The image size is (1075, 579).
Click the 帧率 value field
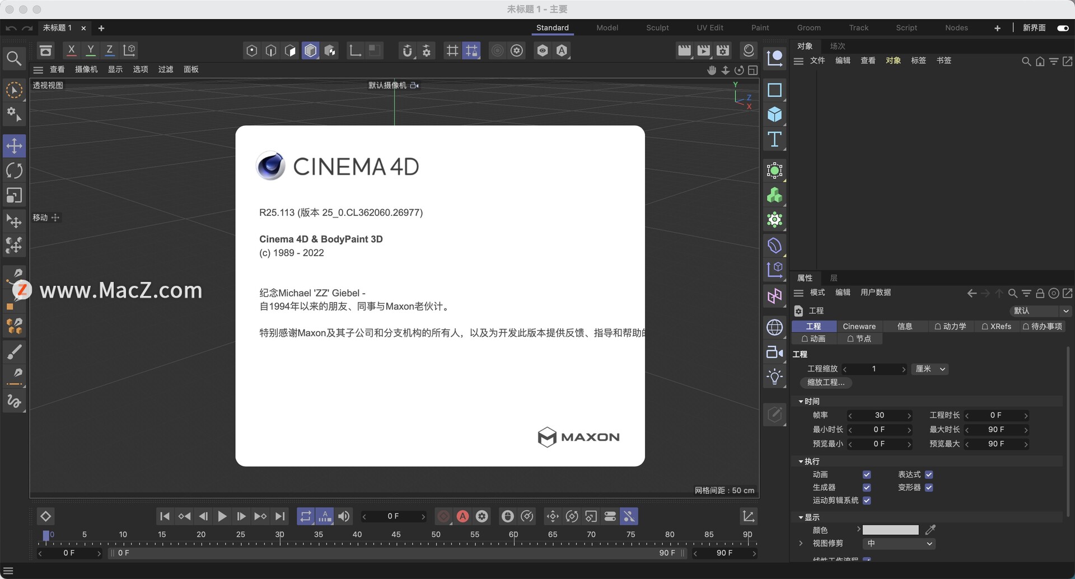point(880,415)
